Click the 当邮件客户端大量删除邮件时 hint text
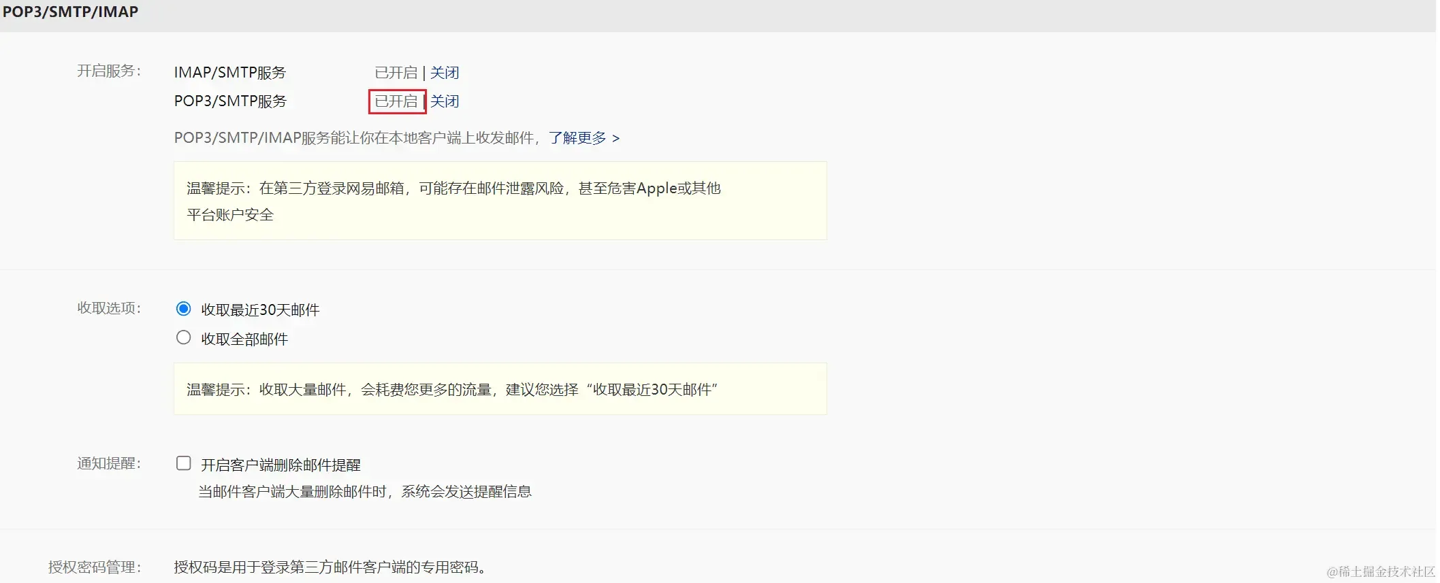The image size is (1440, 583). pyautogui.click(x=364, y=492)
